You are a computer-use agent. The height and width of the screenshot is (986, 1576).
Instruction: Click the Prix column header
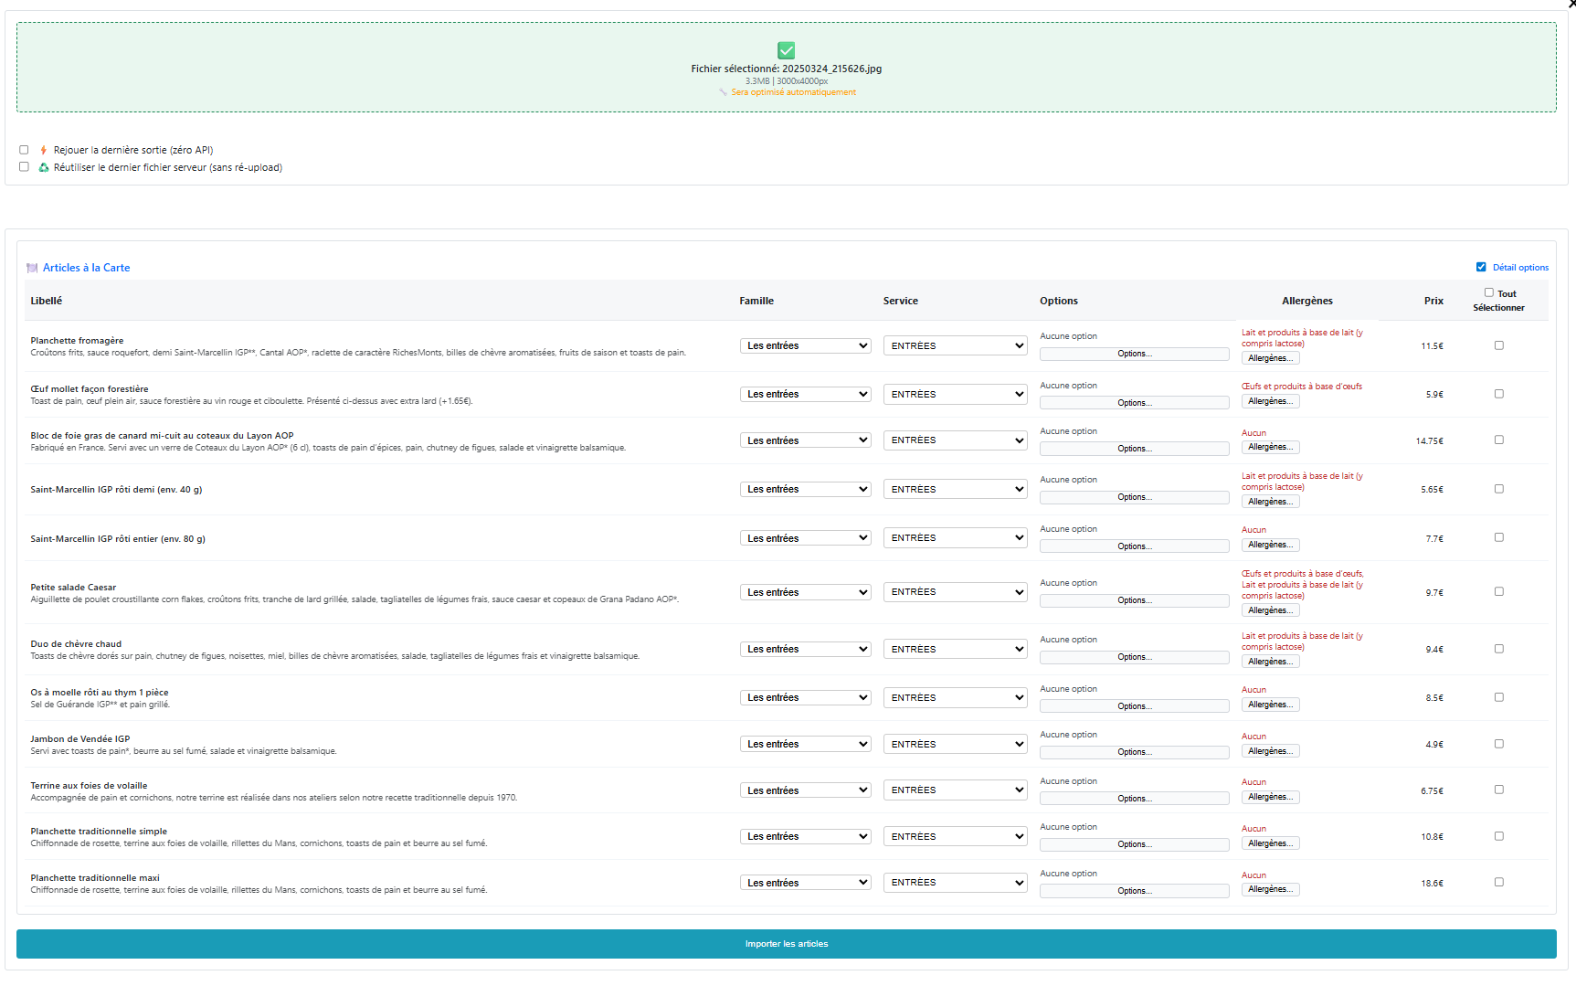tap(1433, 301)
